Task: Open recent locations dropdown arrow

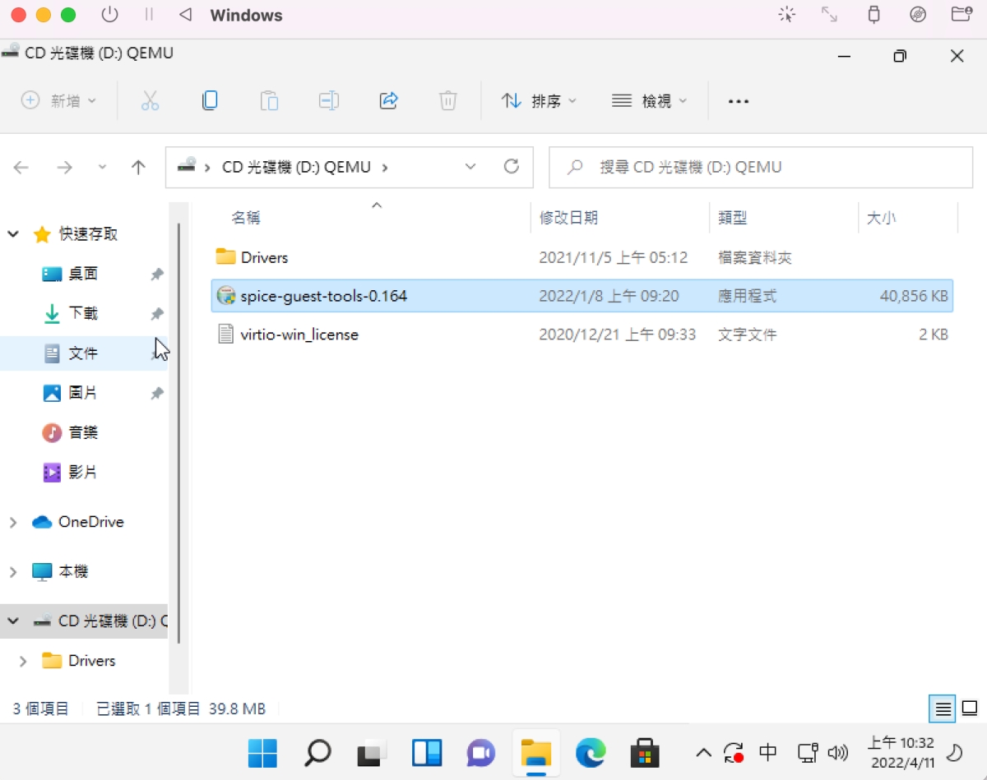Action: [102, 168]
